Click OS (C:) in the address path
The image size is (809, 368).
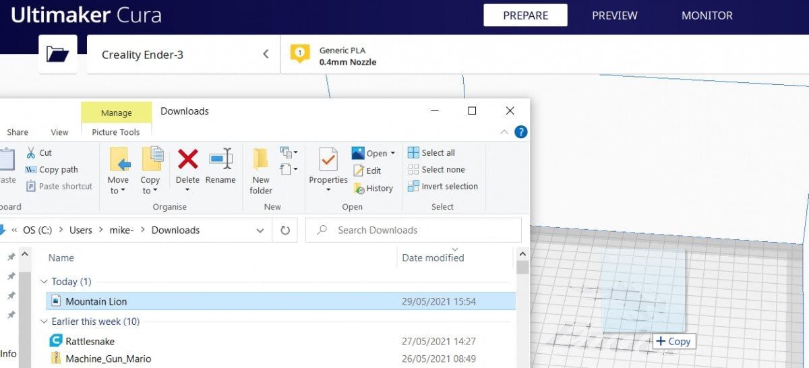point(37,231)
